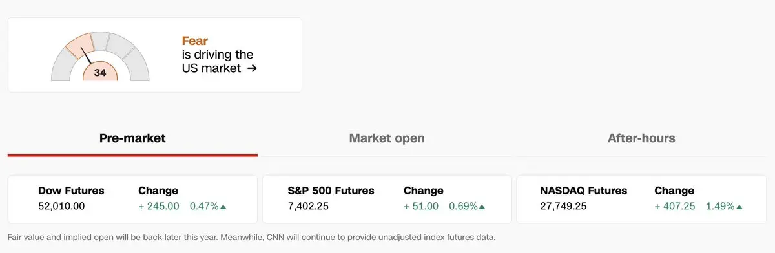Screen dimensions: 775x253
Task: Click the NASDAQ Futures up triangle
Action: [739, 207]
